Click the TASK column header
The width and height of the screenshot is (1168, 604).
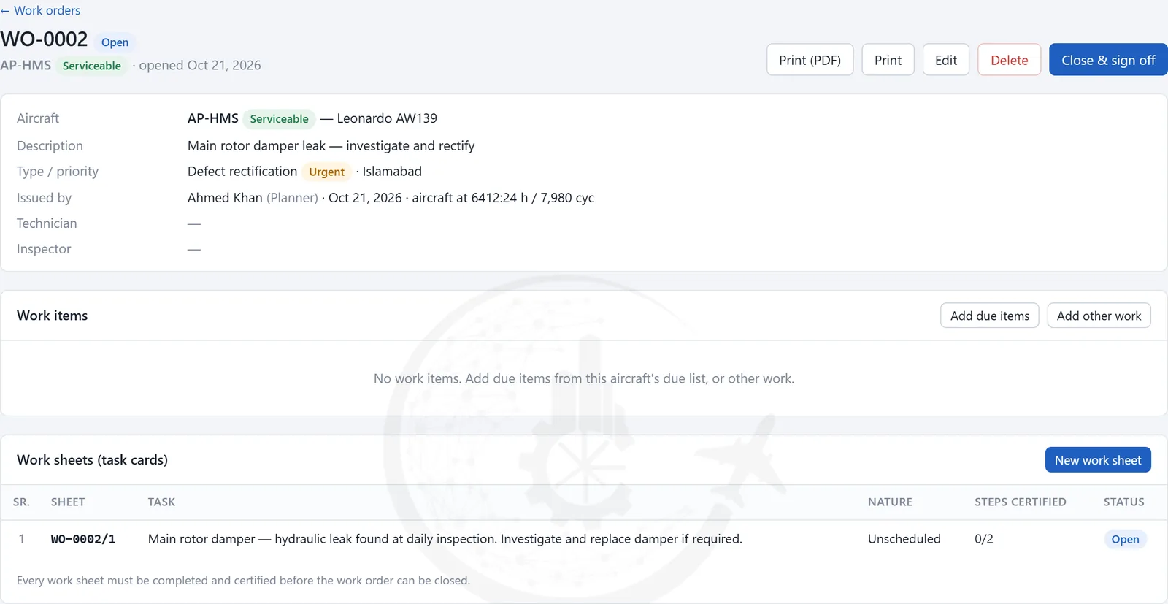pyautogui.click(x=161, y=502)
